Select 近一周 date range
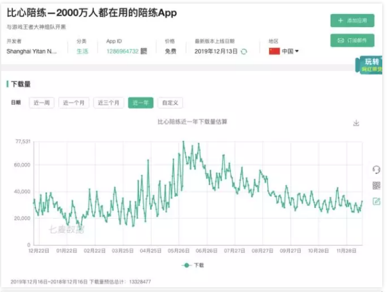The image size is (387, 292). (41, 103)
